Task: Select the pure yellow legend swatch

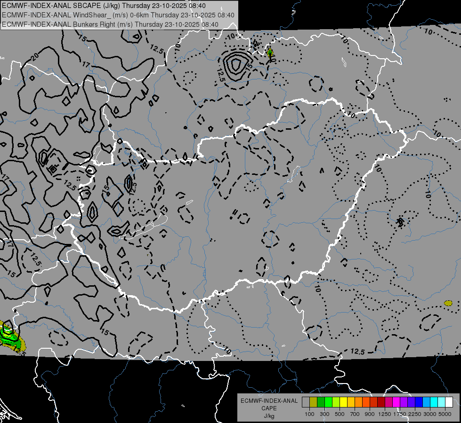Action: click(x=343, y=402)
